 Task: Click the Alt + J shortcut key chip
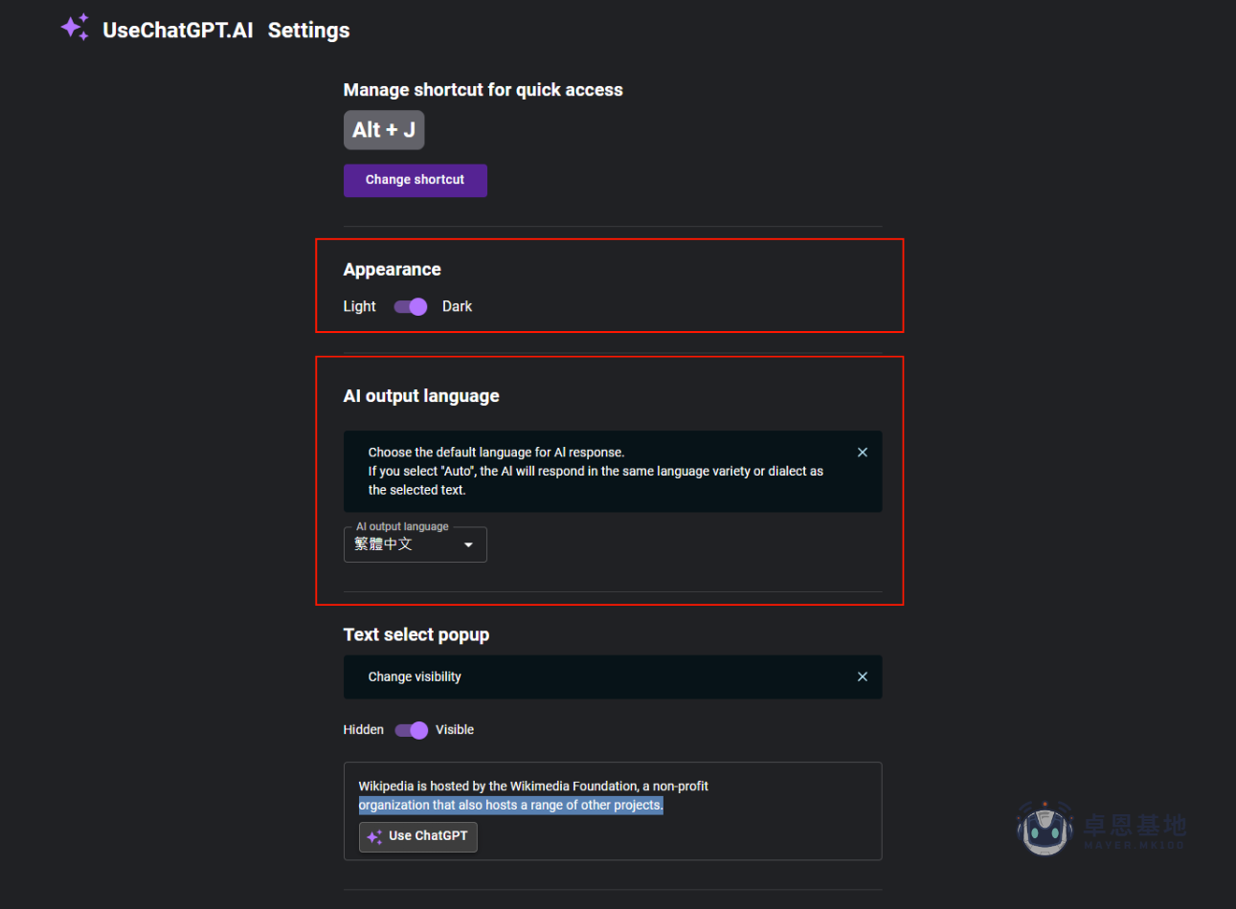pyautogui.click(x=383, y=130)
